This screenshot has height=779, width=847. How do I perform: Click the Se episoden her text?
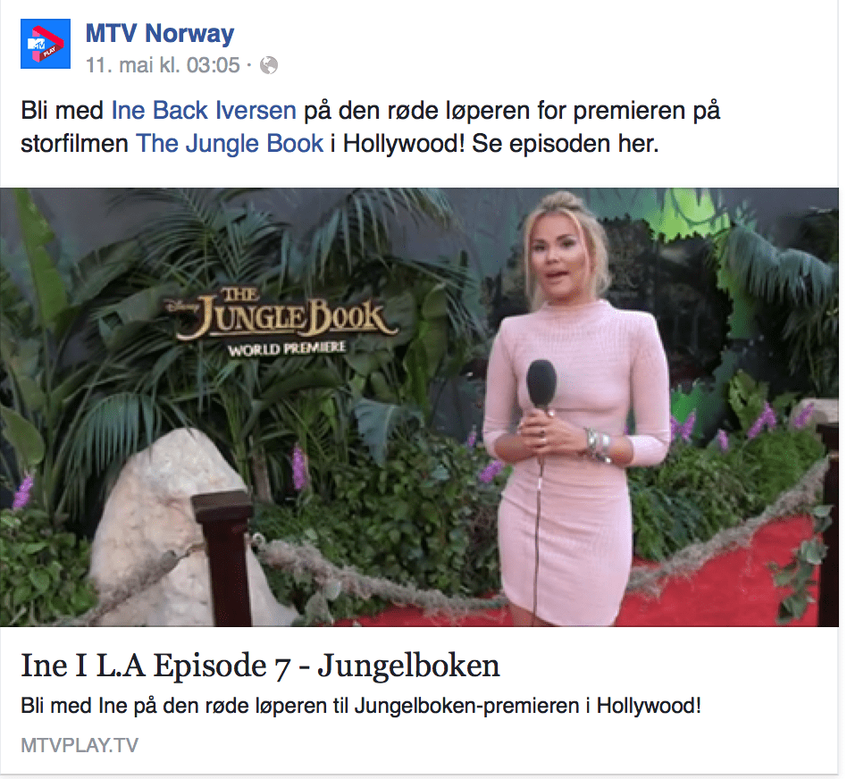566,144
